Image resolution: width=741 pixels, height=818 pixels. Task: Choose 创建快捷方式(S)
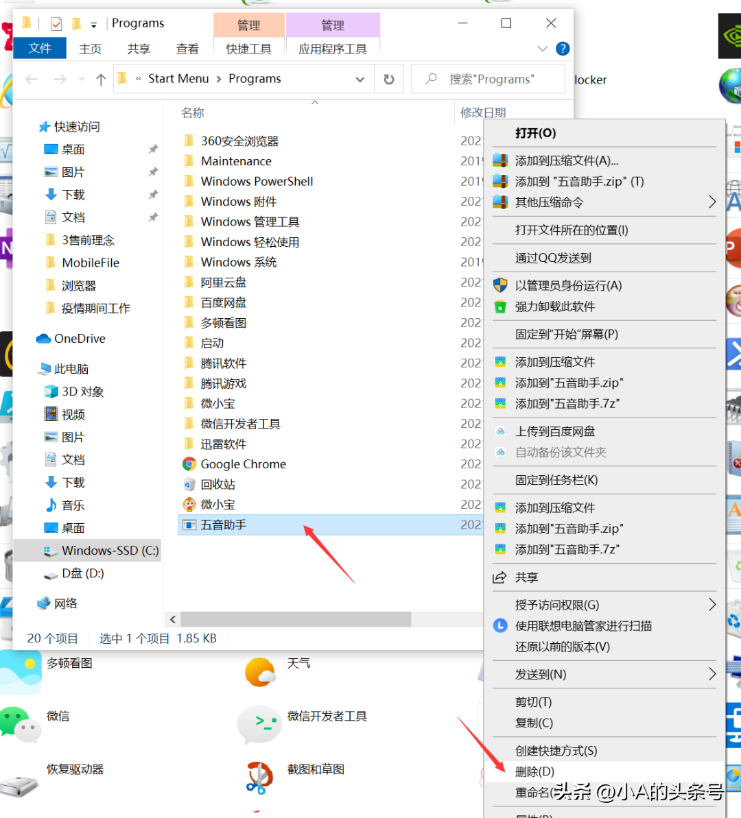point(604,751)
